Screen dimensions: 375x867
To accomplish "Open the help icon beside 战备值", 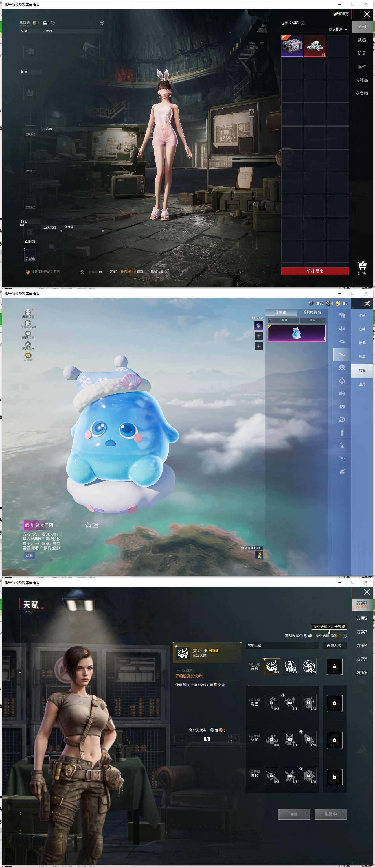I will 52,23.
